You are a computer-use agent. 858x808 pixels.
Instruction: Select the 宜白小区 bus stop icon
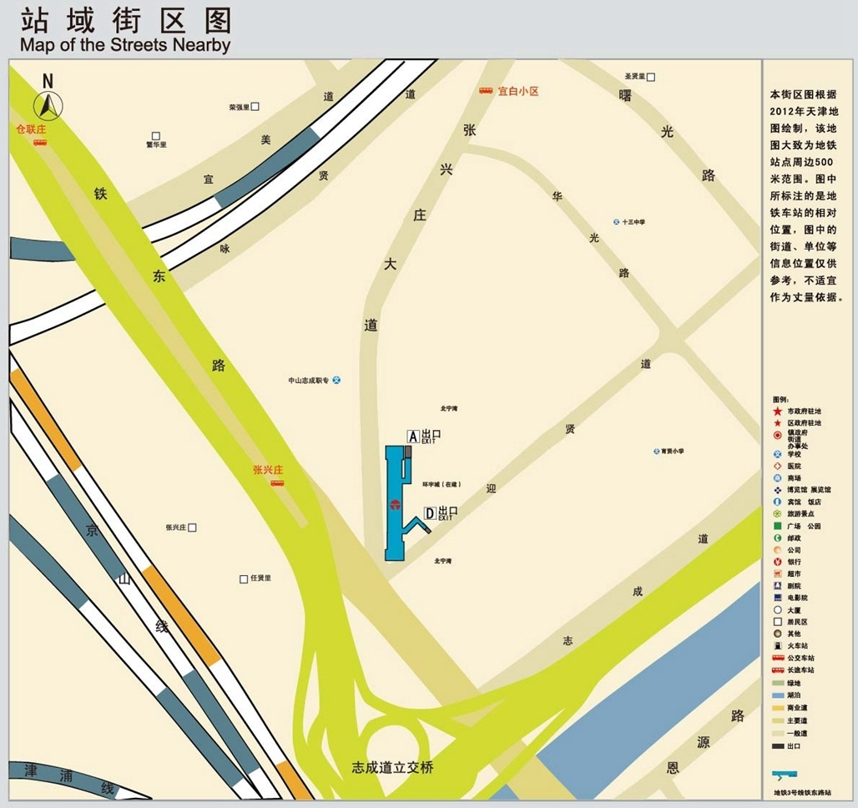tap(486, 91)
